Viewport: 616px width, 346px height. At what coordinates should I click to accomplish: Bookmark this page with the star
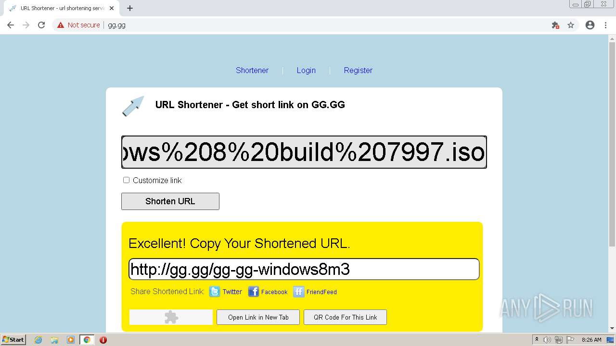pyautogui.click(x=571, y=25)
